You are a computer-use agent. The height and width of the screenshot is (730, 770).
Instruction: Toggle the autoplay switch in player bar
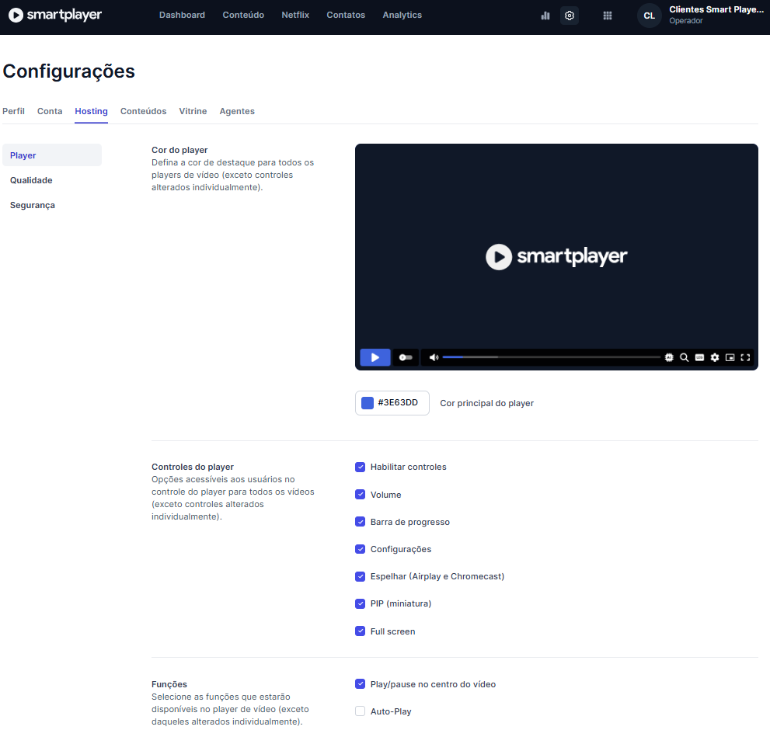point(406,357)
